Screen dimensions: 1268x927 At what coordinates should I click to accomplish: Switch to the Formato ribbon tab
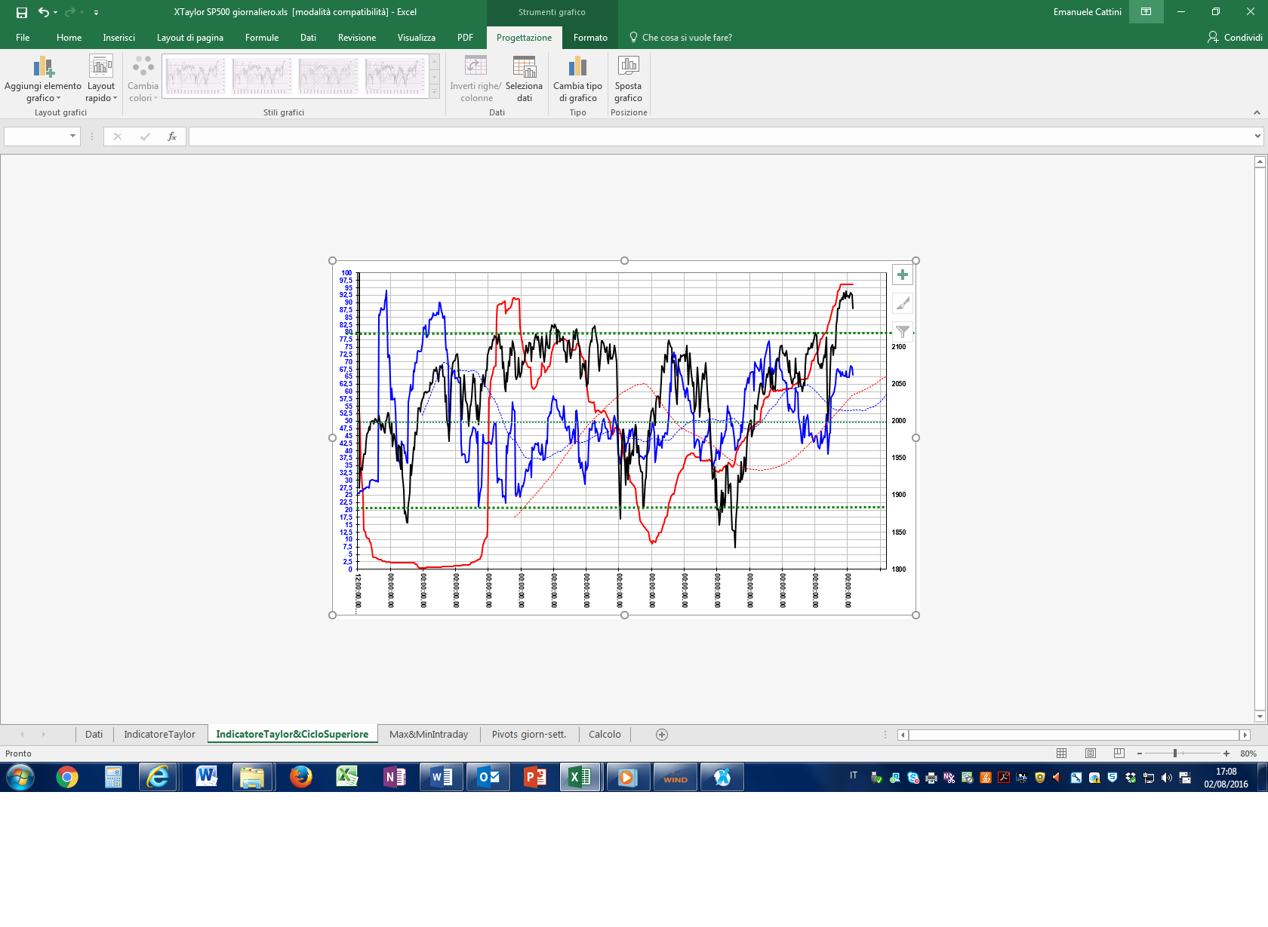coord(590,38)
